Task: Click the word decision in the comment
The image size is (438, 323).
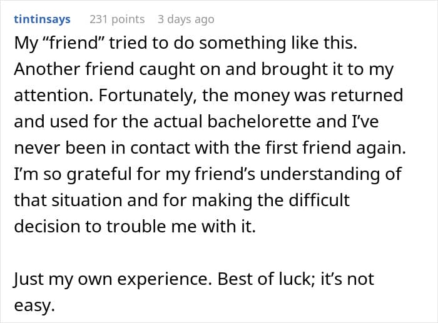Action: click(47, 227)
